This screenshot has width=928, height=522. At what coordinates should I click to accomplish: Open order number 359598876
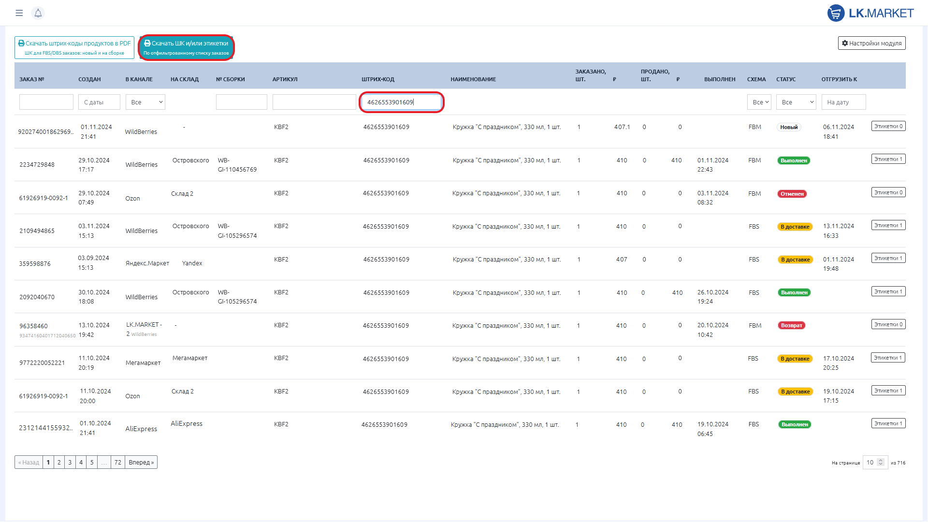35,264
